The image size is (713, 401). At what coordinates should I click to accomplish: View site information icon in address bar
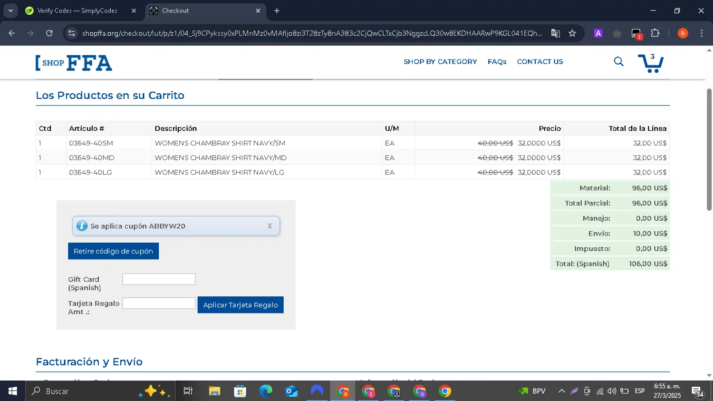pyautogui.click(x=72, y=33)
